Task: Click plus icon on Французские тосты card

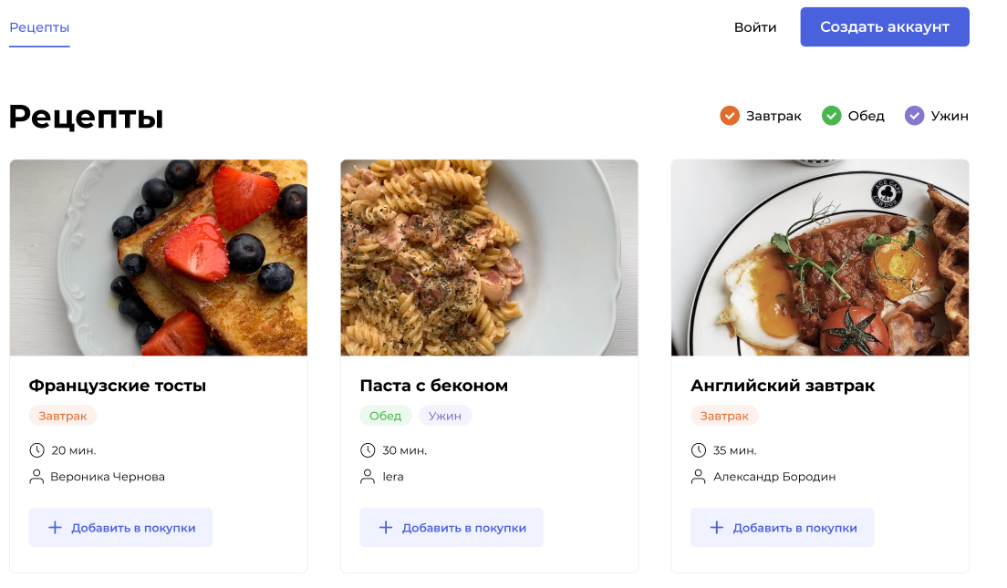Action: point(55,528)
